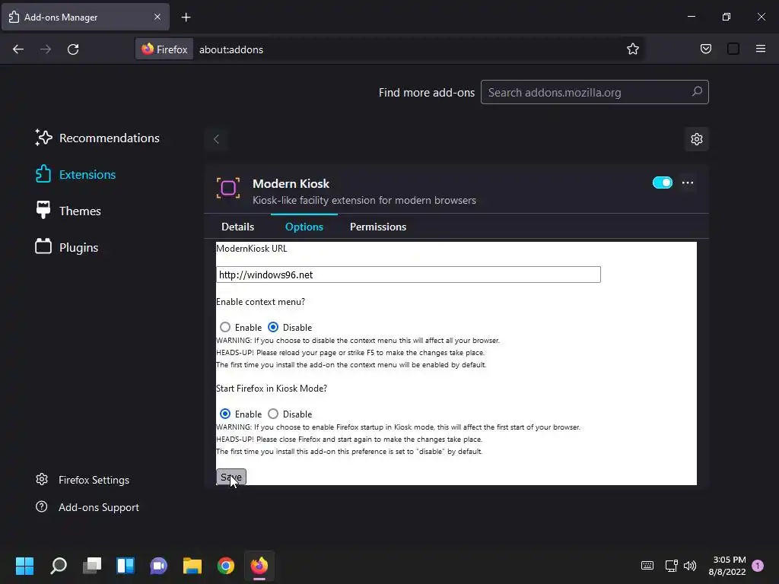Click the 'Start Firefox in Kiosk Mode?' label
Image resolution: width=779 pixels, height=584 pixels.
point(272,389)
